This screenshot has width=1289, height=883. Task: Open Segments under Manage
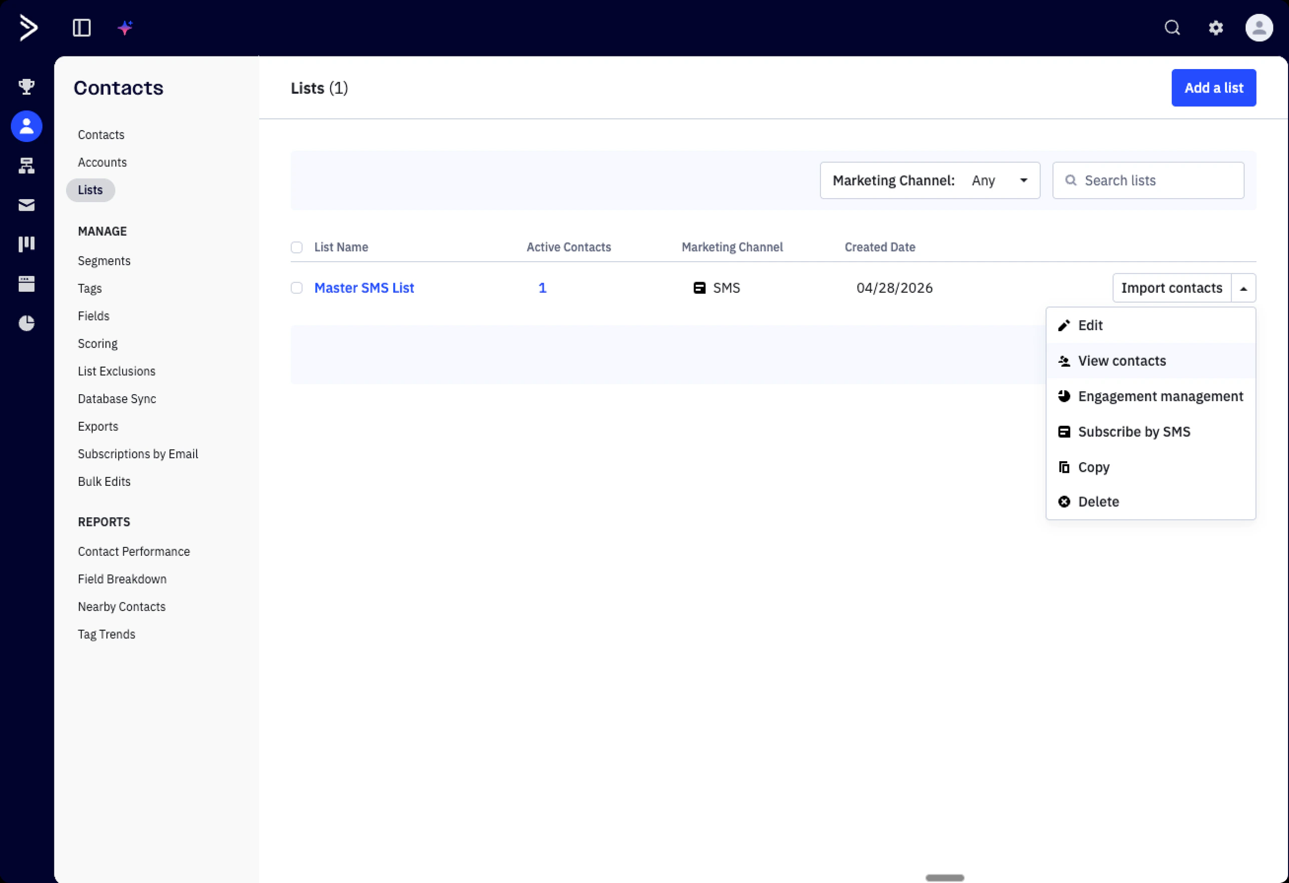point(104,261)
